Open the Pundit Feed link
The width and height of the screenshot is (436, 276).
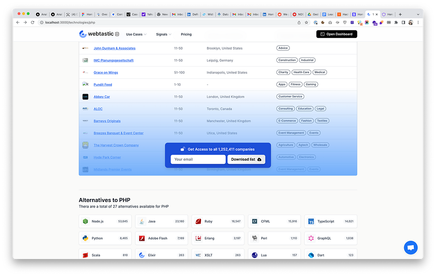102,85
